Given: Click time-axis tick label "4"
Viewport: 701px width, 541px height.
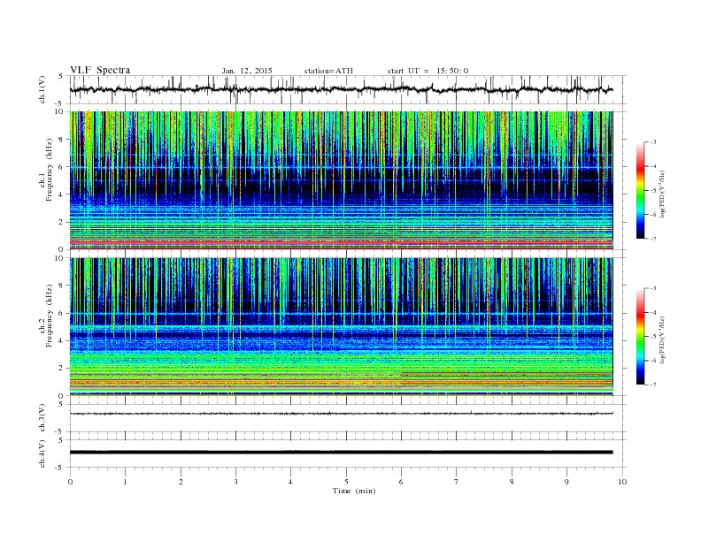Looking at the screenshot, I should (290, 482).
